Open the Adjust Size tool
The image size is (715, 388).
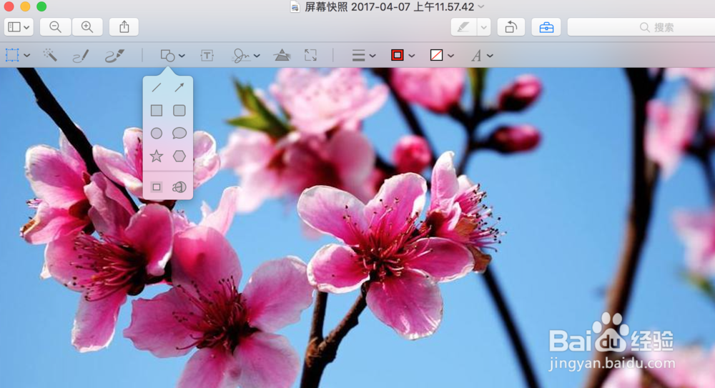point(310,56)
